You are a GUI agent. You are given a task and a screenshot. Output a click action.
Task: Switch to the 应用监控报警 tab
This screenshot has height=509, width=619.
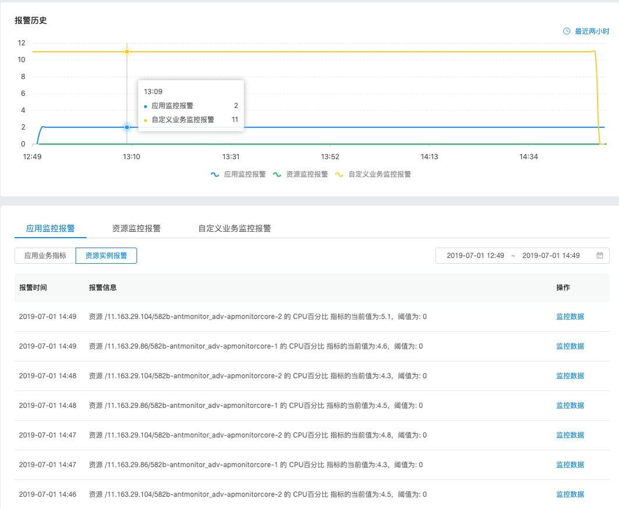[51, 228]
